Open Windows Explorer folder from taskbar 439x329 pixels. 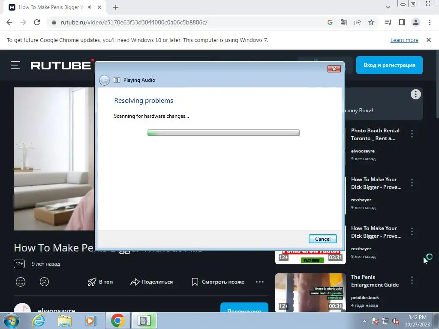pos(65,320)
